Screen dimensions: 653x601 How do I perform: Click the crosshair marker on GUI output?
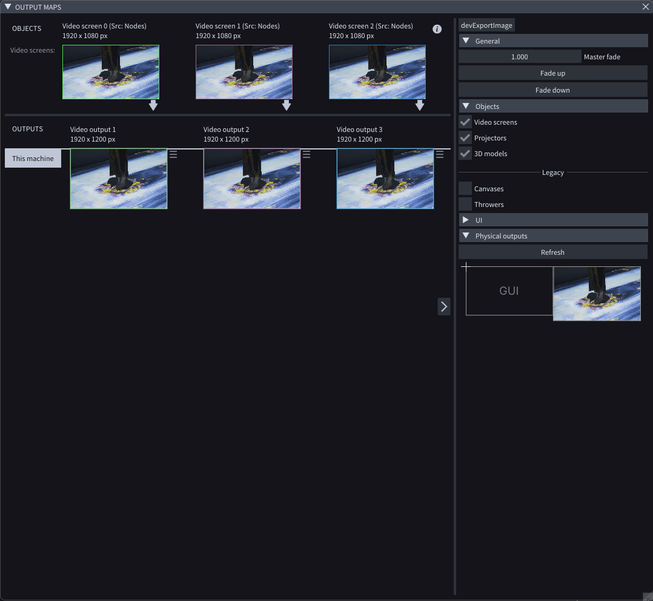pos(466,266)
